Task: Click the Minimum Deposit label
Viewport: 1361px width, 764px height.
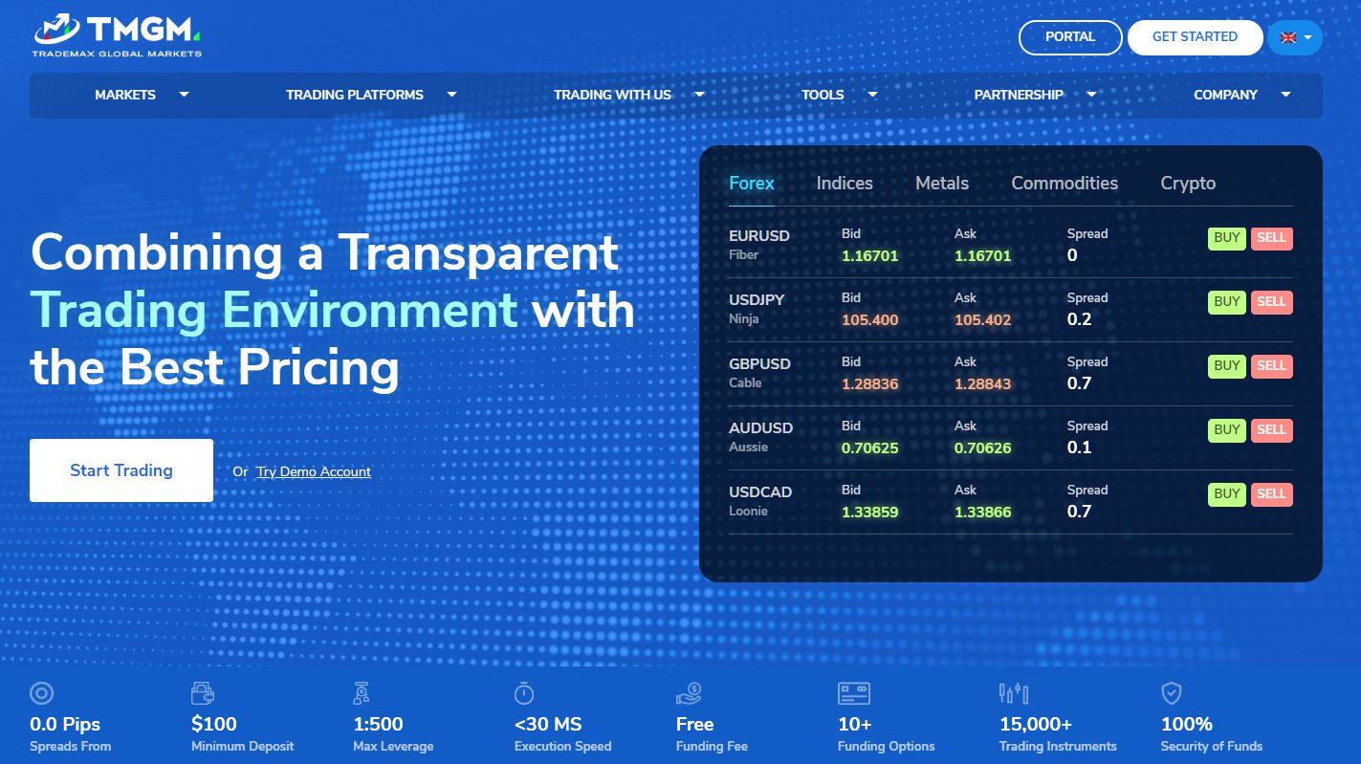Action: click(243, 746)
